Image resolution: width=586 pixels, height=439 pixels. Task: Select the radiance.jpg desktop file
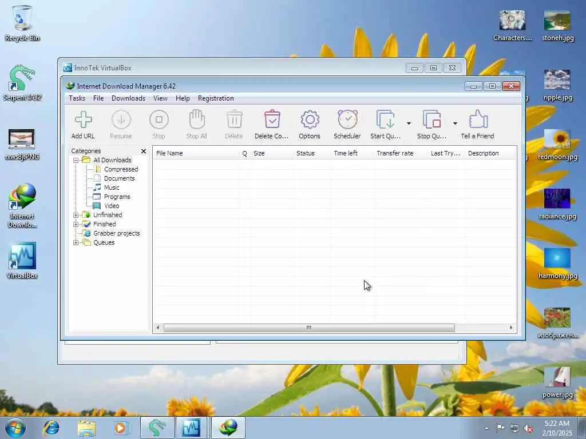coord(557,204)
